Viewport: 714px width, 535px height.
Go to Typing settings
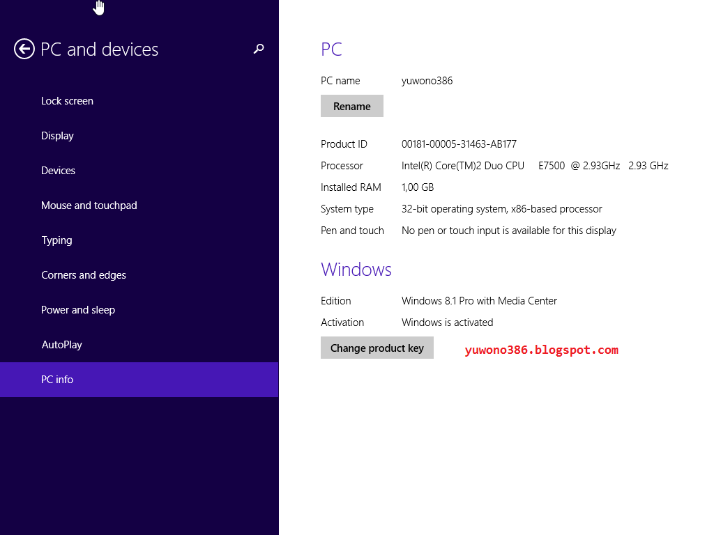tap(139, 240)
